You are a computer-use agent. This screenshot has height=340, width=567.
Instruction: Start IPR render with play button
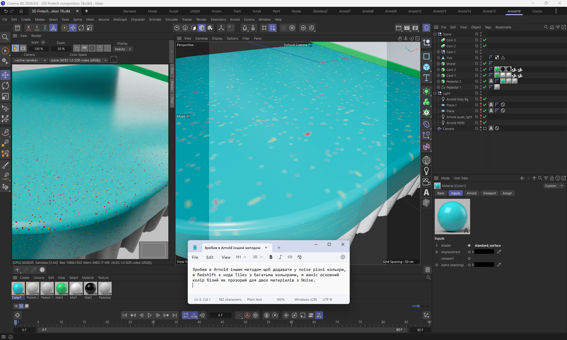click(x=15, y=48)
